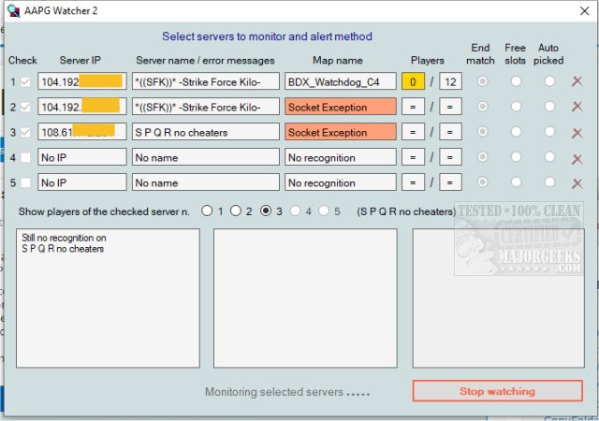Click the AAPG Watcher 2 title bar app icon
The width and height of the screenshot is (599, 421).
coord(13,10)
